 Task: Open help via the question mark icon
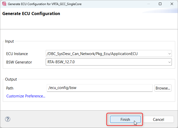[8, 119]
